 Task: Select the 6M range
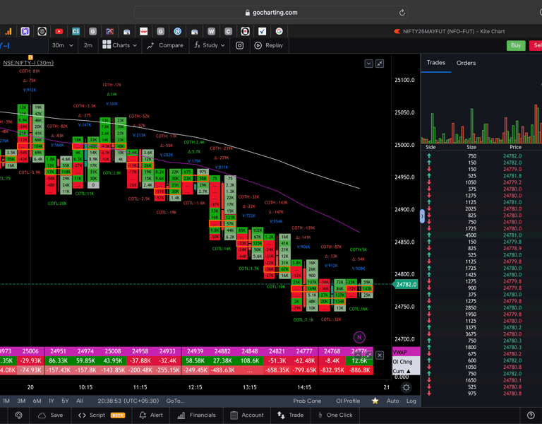pyautogui.click(x=37, y=401)
